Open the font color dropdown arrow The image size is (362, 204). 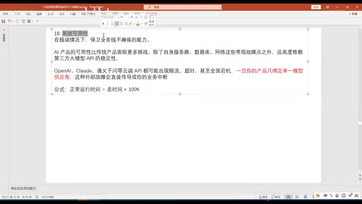pyautogui.click(x=141, y=24)
